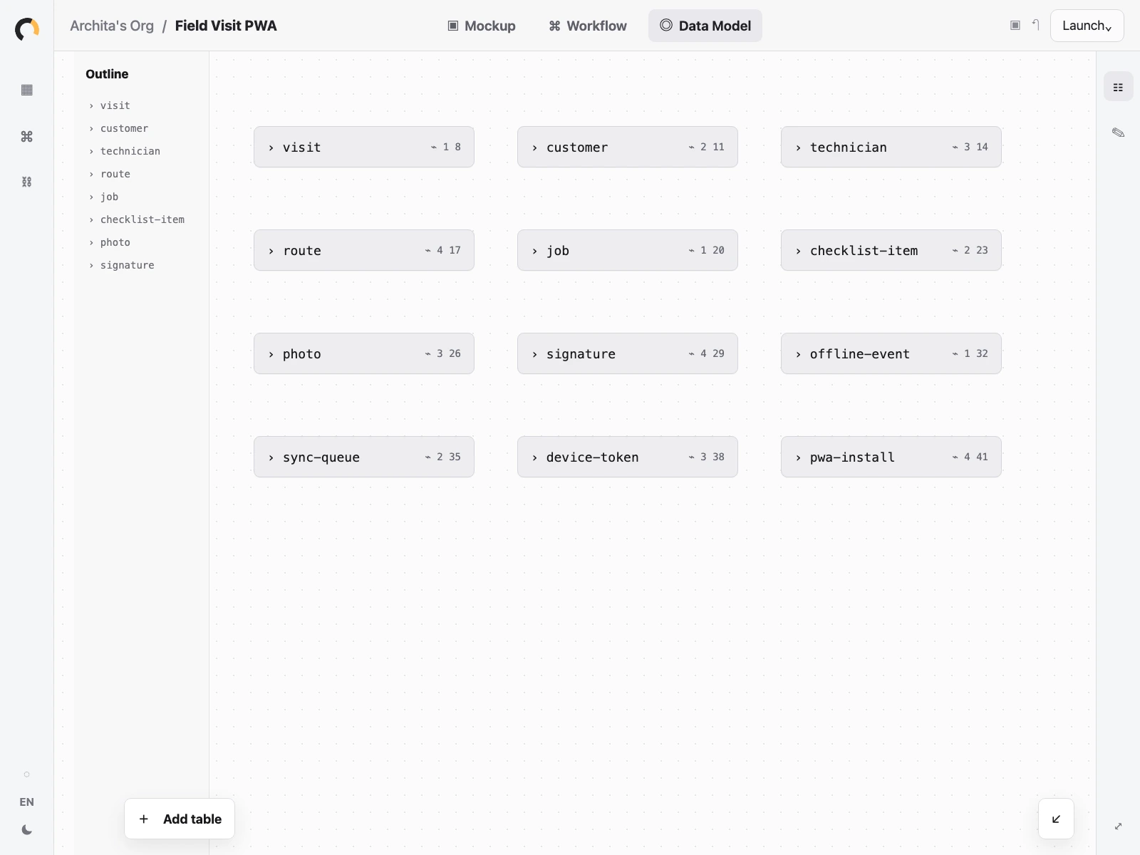Image resolution: width=1140 pixels, height=855 pixels.
Task: Click relation icon on pwa-install card
Action: pyautogui.click(x=955, y=457)
